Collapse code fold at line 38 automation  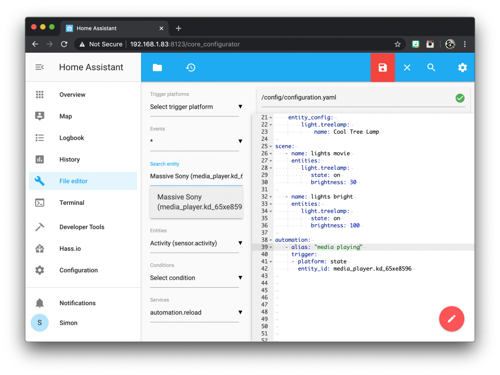pyautogui.click(x=271, y=240)
